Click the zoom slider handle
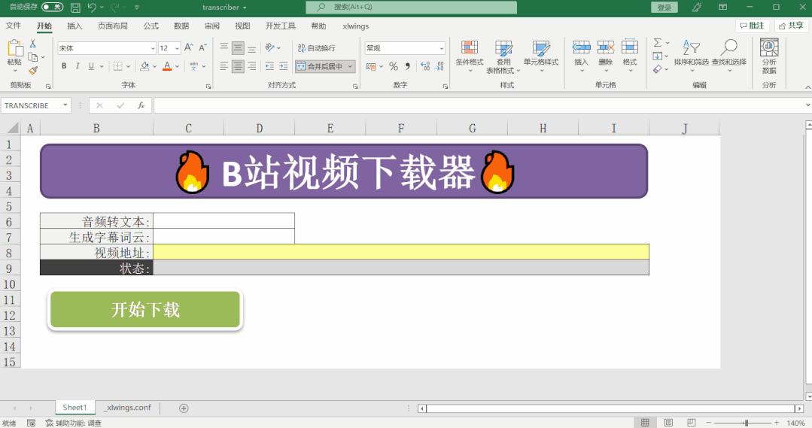 pos(747,423)
